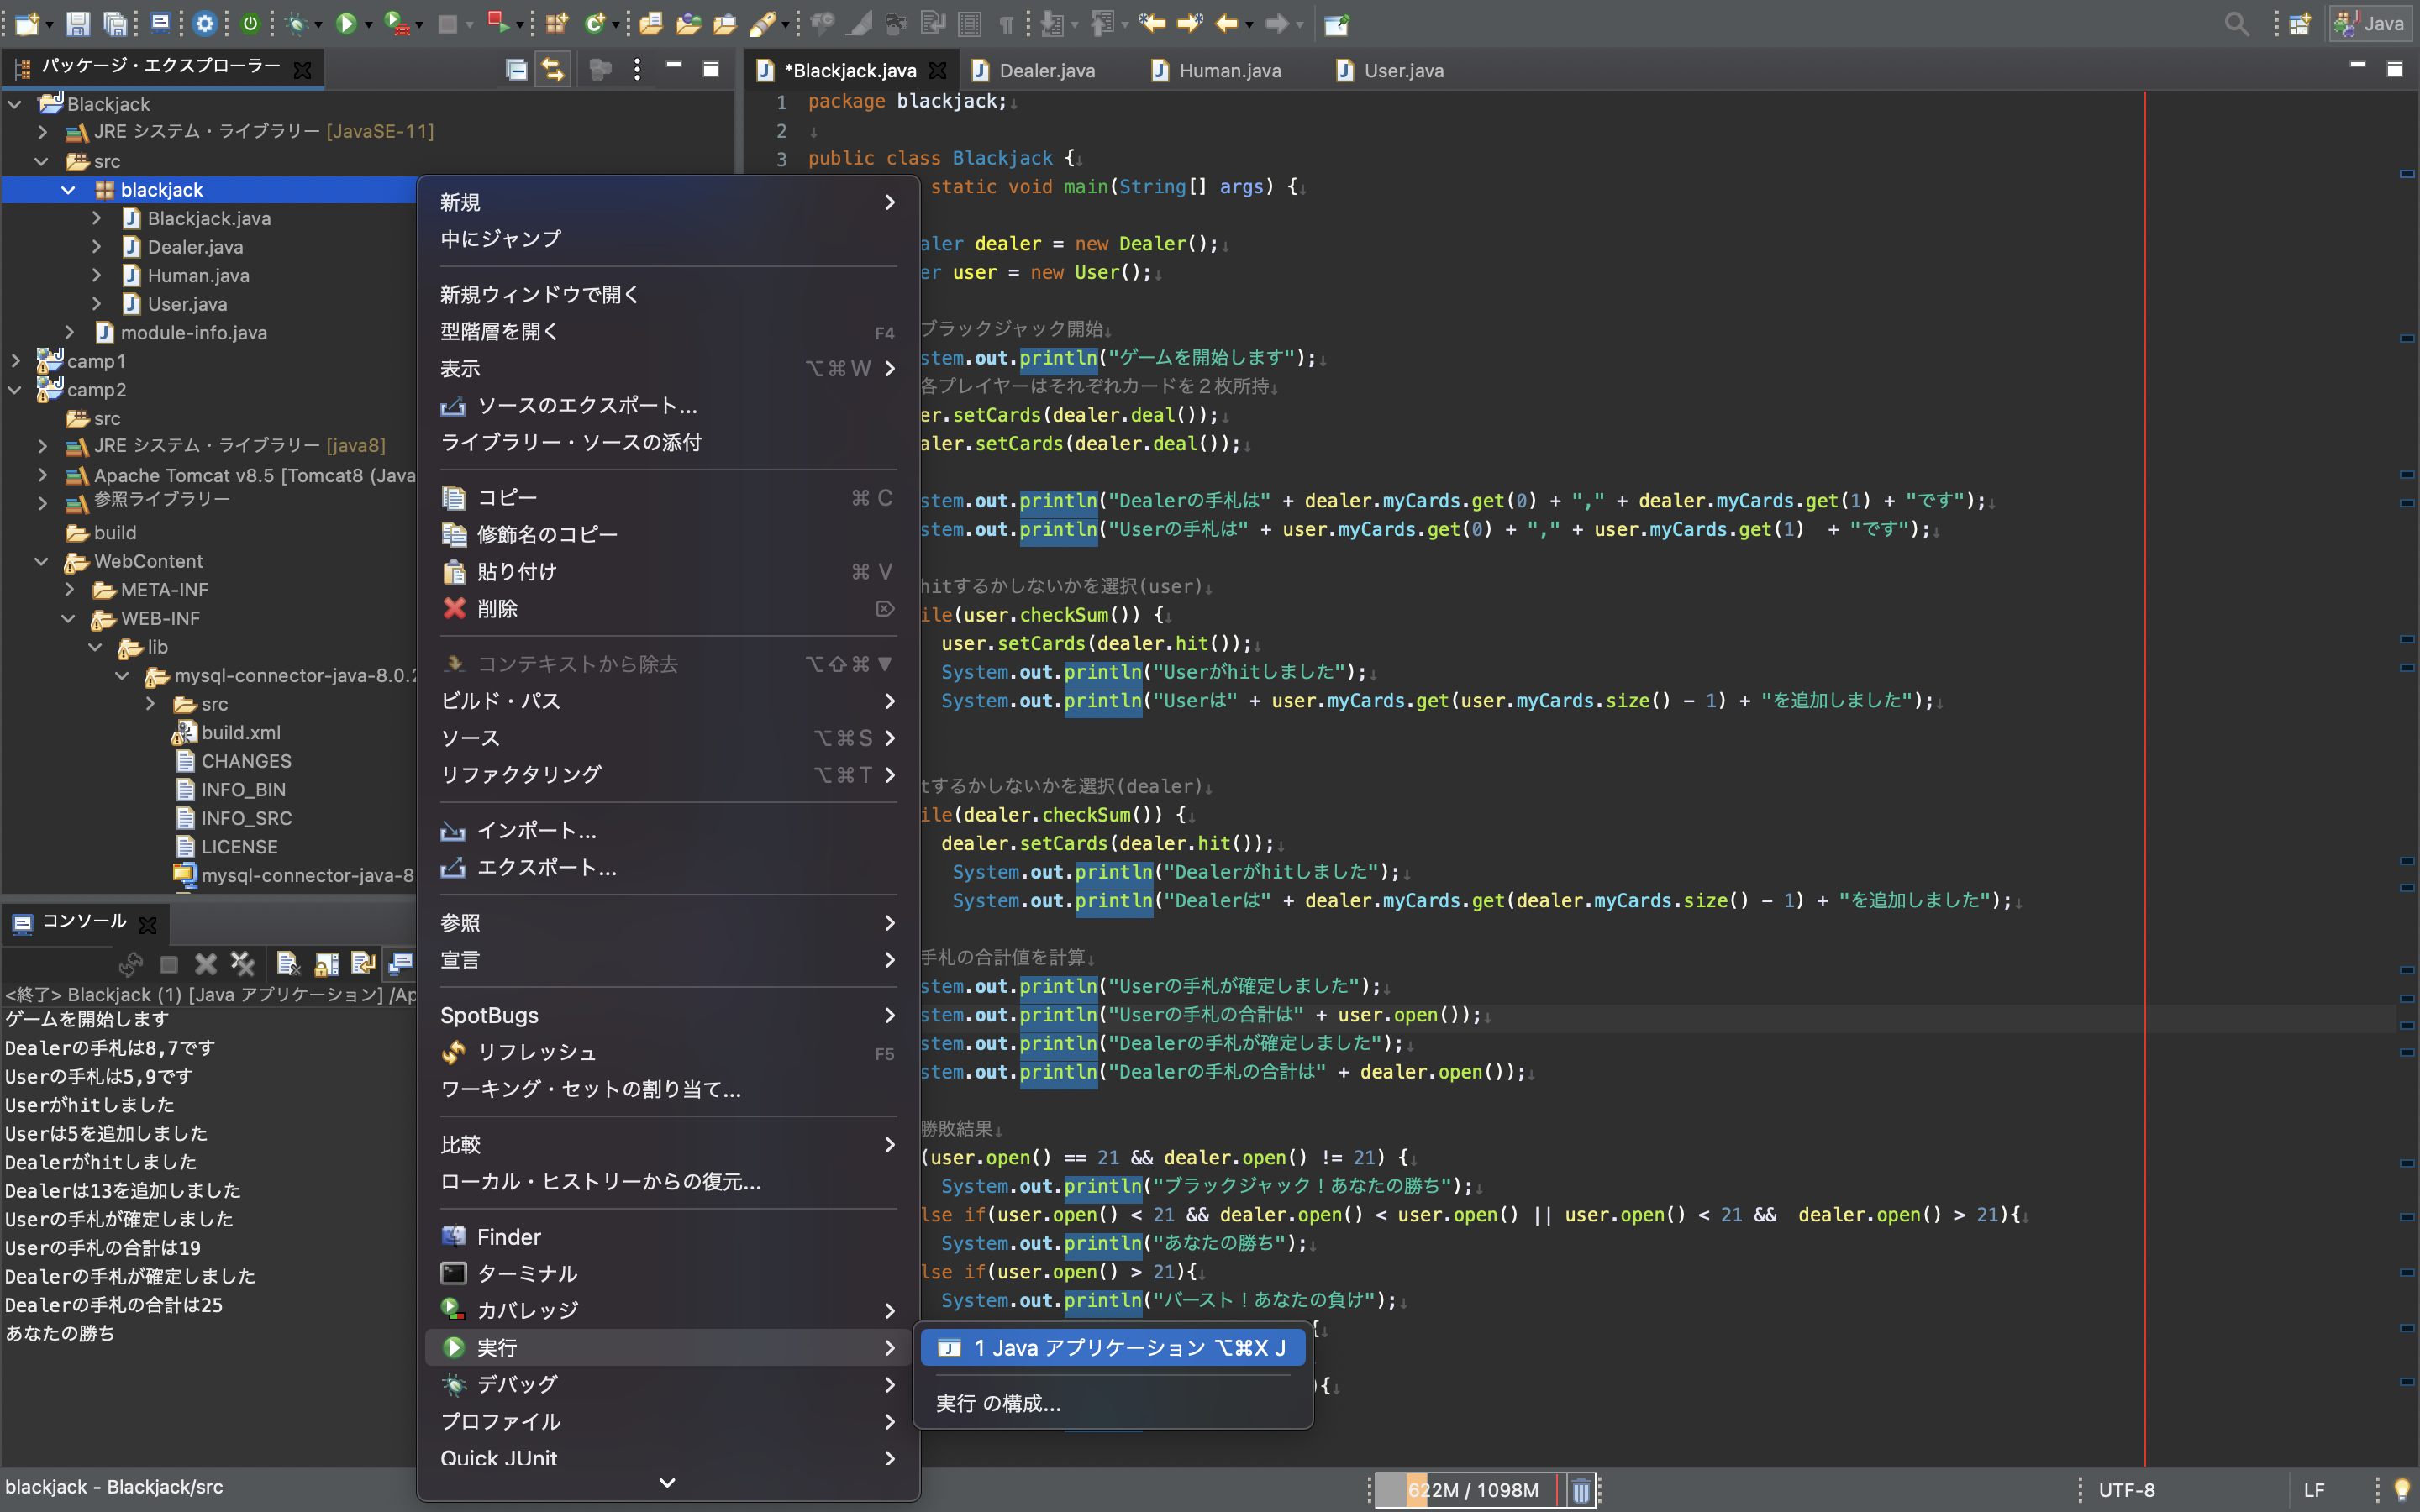The height and width of the screenshot is (1512, 2420).
Task: Click the Debug bug icon in toolbar
Action: tap(296, 23)
